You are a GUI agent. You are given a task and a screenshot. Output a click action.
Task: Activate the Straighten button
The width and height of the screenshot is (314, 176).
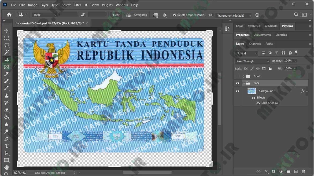tap(137, 15)
